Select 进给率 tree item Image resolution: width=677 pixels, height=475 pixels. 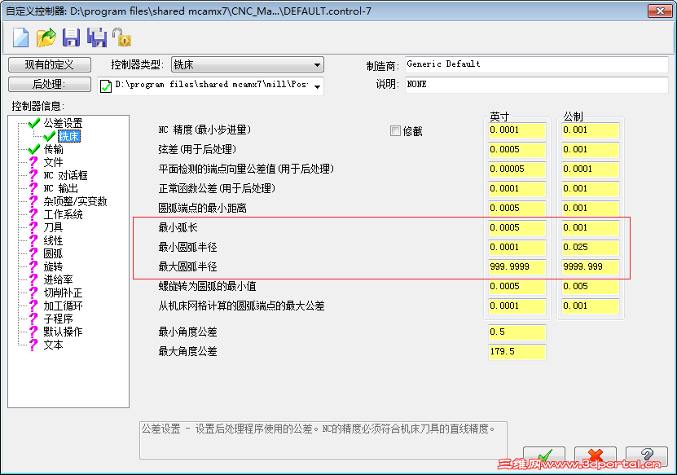[x=58, y=279]
